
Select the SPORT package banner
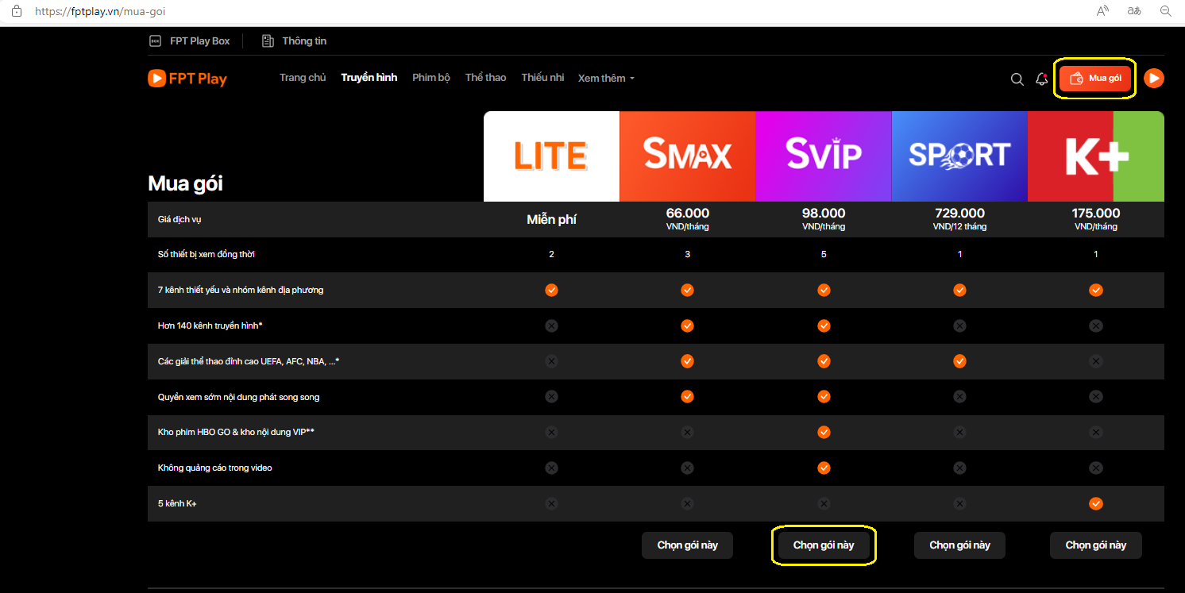pos(959,156)
